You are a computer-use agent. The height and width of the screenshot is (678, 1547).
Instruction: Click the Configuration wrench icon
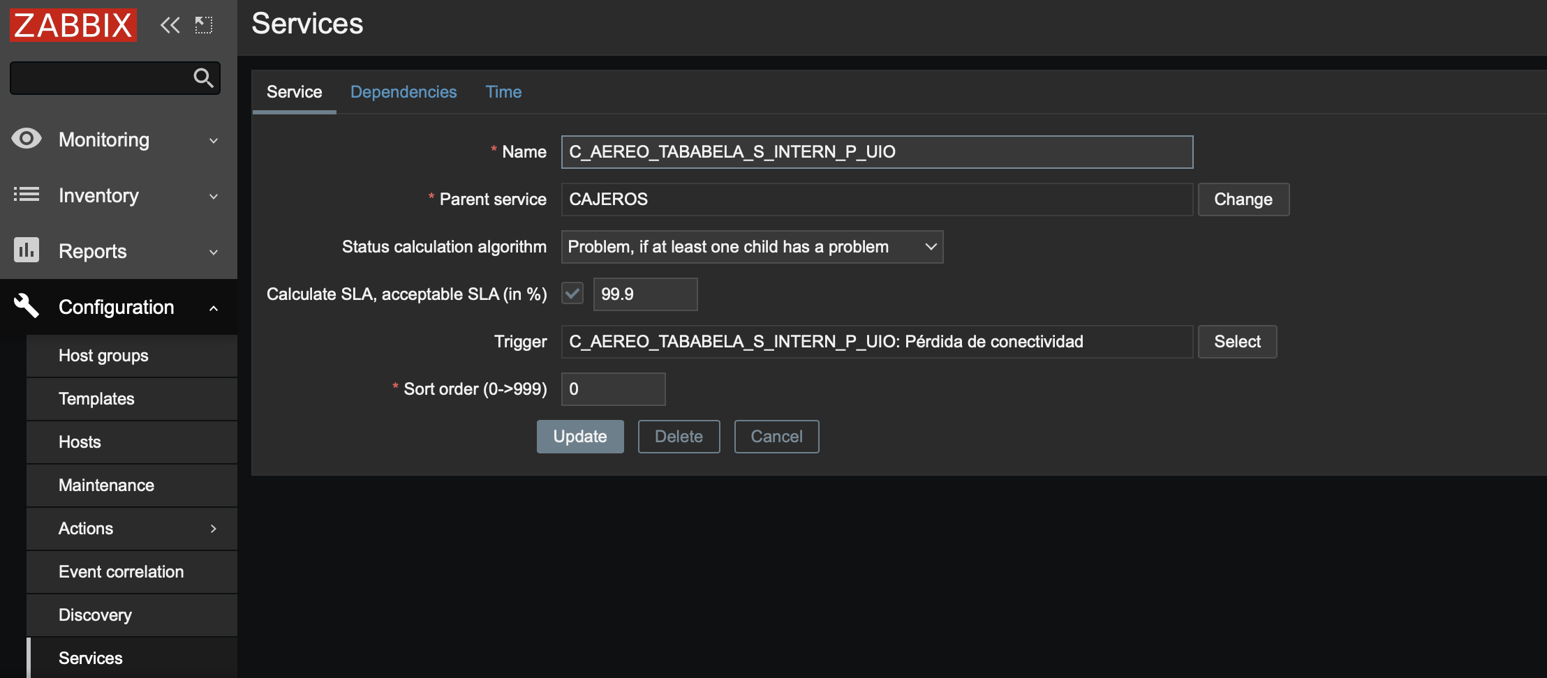coord(27,306)
